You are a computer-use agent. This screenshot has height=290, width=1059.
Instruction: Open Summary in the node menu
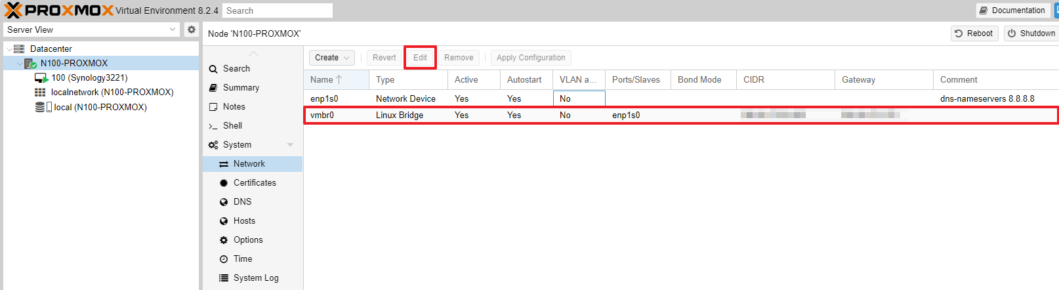(241, 87)
